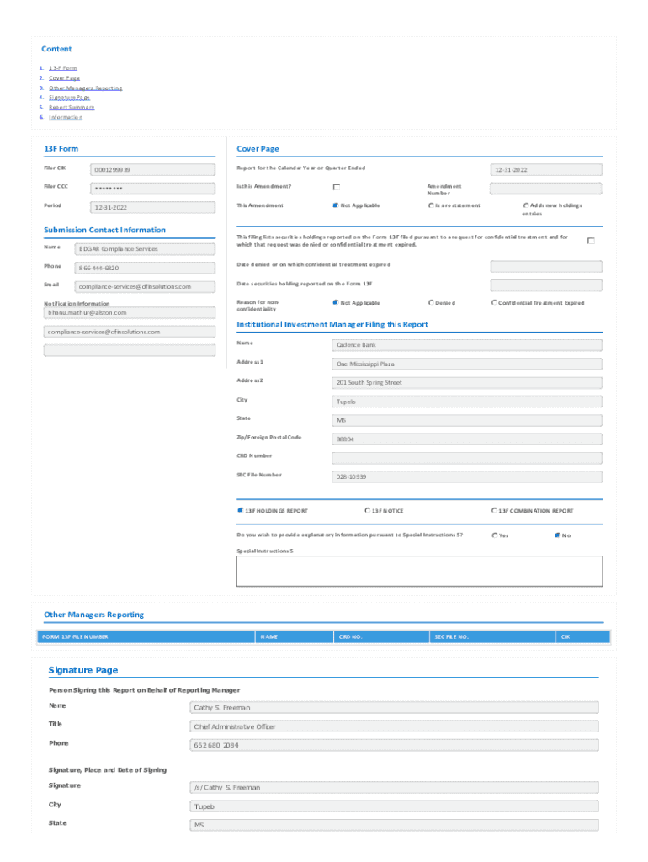Select 'Adds new holdings entries' radio option
648x862 pixels.
pos(526,205)
